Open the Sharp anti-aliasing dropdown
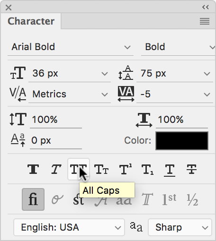 point(180,227)
